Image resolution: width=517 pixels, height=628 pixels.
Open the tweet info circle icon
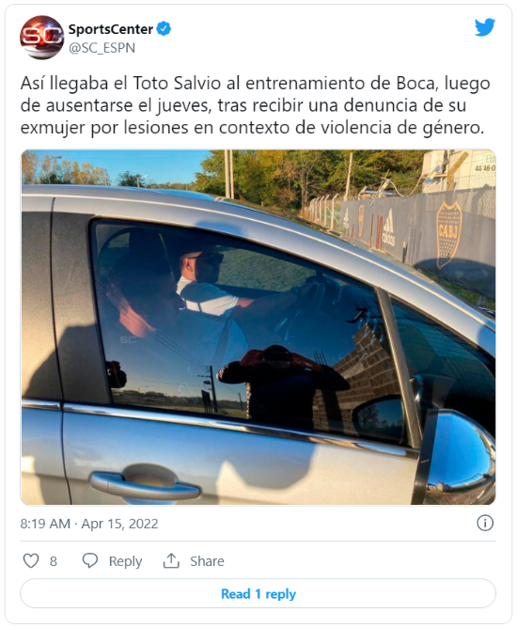click(x=485, y=523)
